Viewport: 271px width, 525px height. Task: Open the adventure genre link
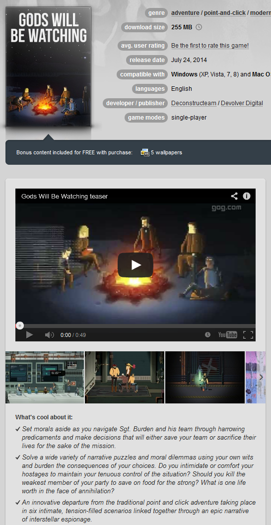[x=185, y=13]
